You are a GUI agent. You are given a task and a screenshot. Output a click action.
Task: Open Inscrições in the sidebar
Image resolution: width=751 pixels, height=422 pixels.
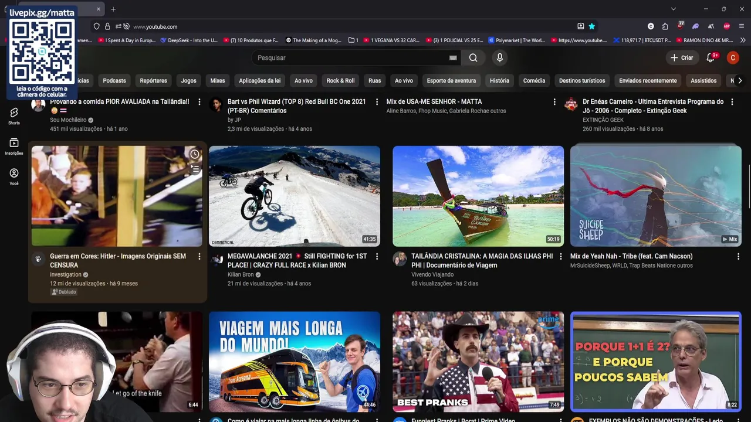(x=14, y=147)
